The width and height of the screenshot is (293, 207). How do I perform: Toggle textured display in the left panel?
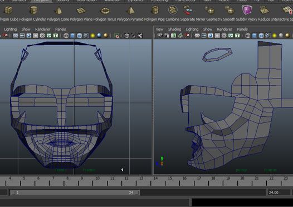(86, 36)
